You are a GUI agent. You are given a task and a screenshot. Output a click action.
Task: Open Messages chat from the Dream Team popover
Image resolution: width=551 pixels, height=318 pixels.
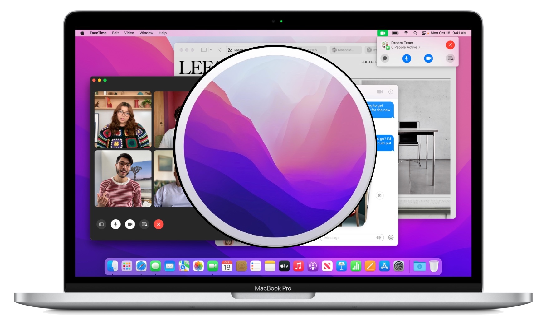385,58
